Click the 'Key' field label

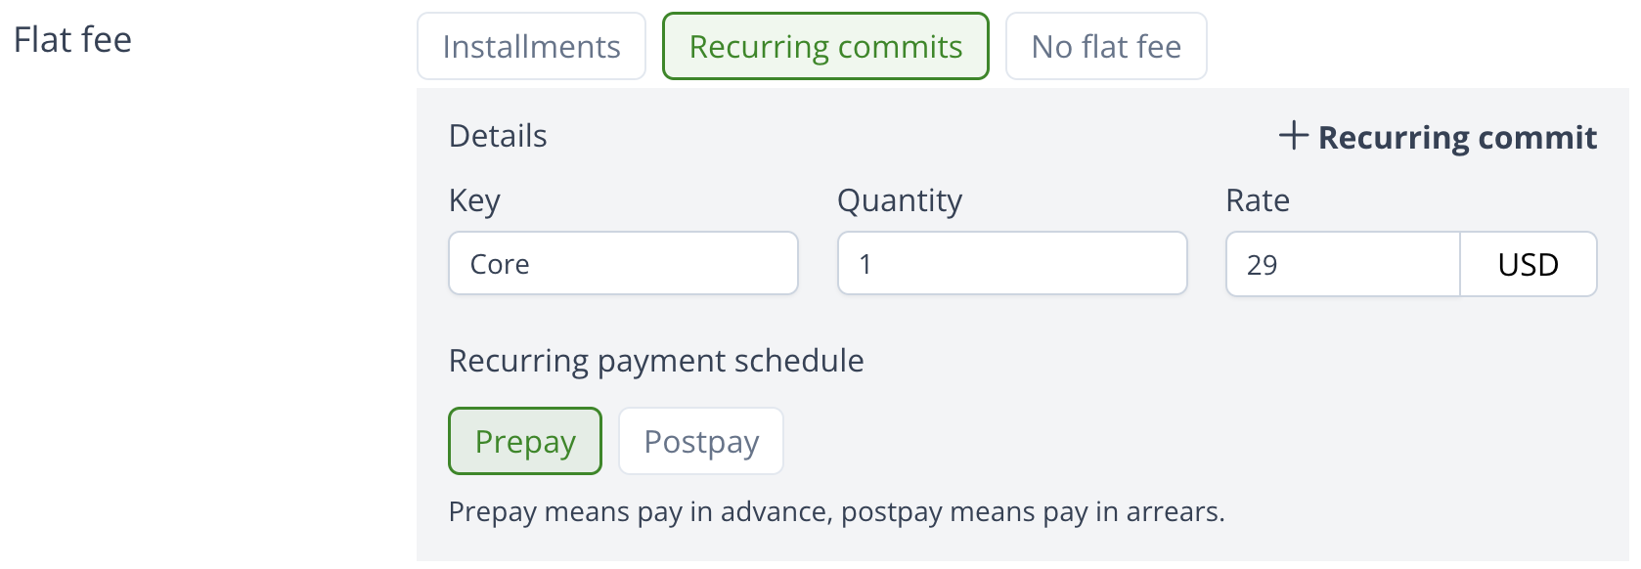point(474,200)
